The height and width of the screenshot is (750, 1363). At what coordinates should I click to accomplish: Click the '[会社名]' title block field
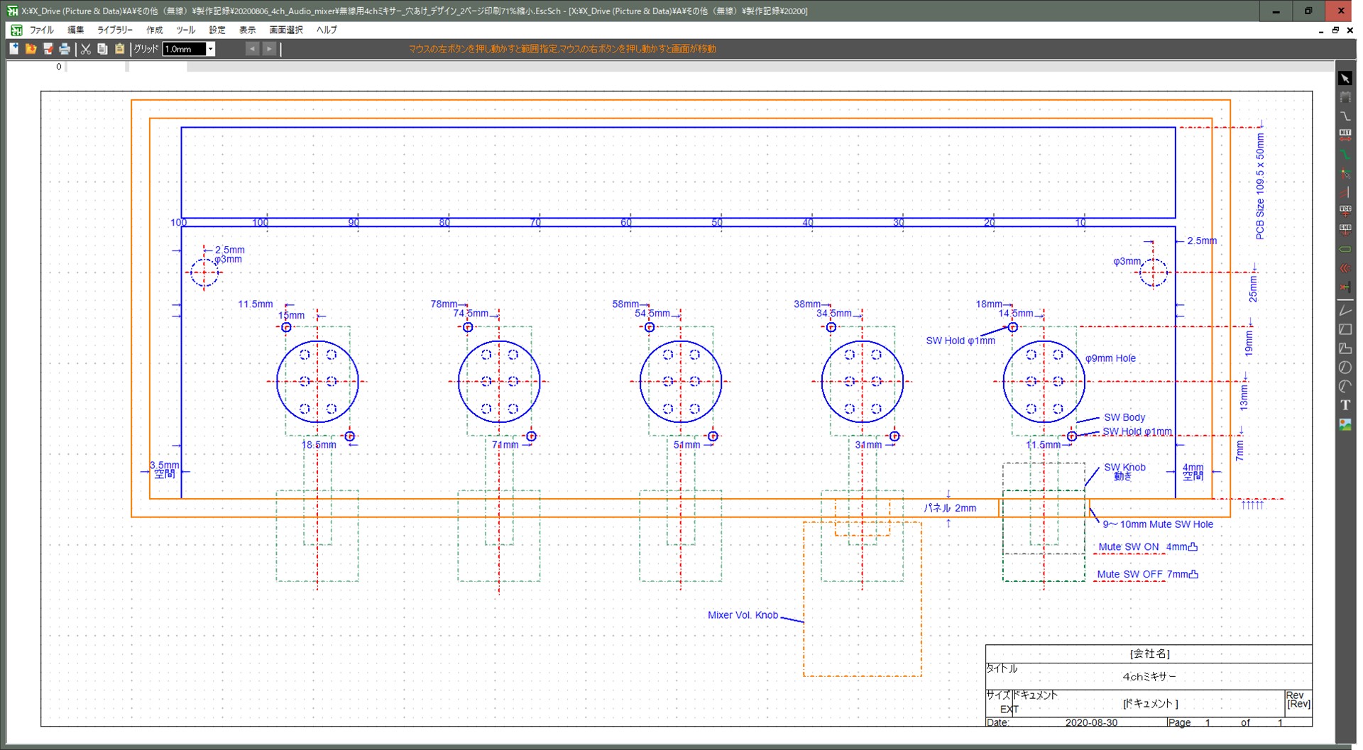pyautogui.click(x=1149, y=654)
